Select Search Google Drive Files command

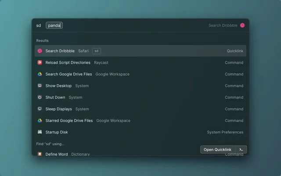click(140, 74)
